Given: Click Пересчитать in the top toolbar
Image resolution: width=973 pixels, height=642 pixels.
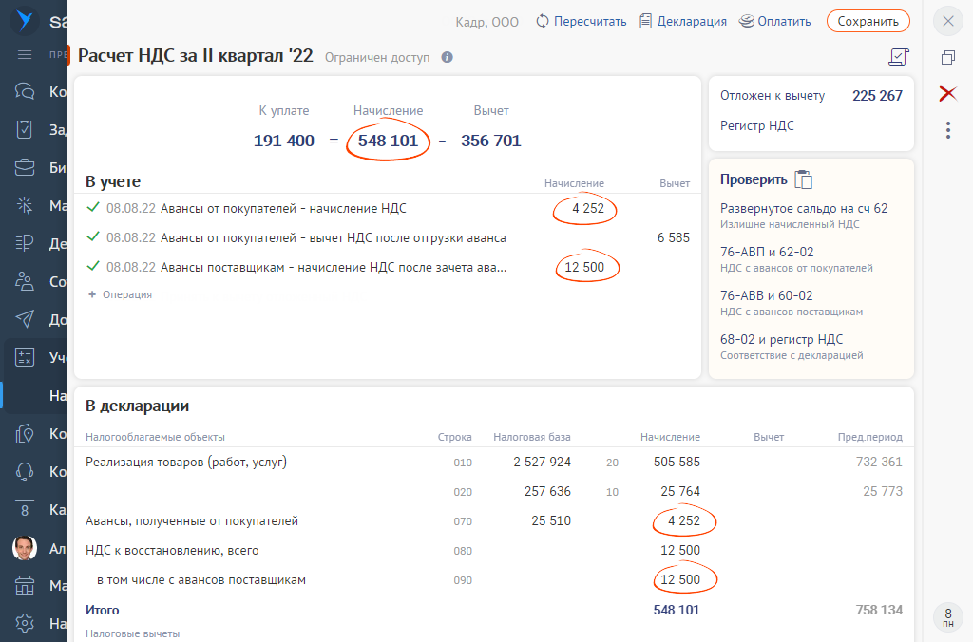Looking at the screenshot, I should (x=581, y=21).
